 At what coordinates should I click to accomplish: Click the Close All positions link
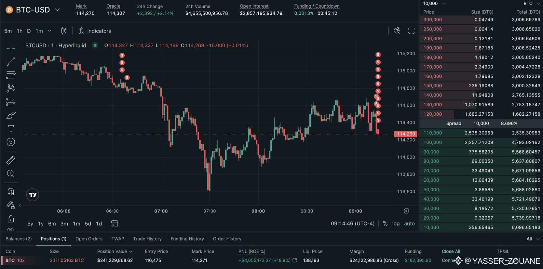(x=451, y=251)
